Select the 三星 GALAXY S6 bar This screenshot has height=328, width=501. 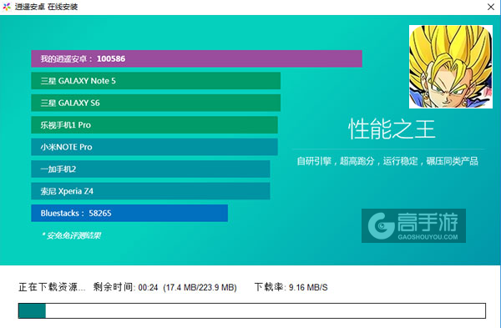(x=155, y=103)
